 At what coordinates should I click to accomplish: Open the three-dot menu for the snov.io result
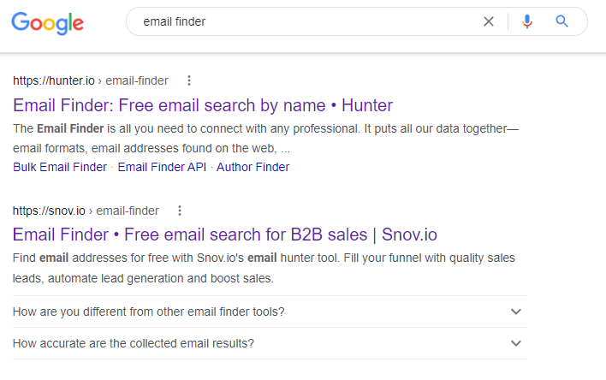click(180, 211)
